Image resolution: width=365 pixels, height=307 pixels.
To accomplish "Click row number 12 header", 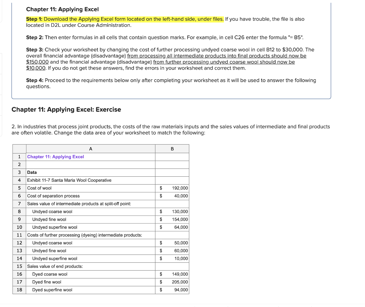I will [x=19, y=243].
